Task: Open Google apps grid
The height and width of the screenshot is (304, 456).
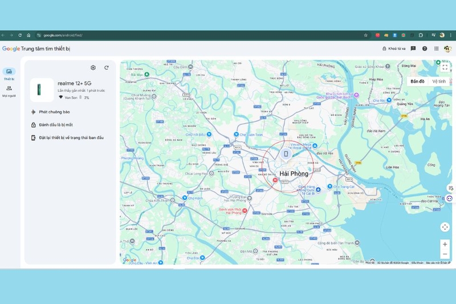Action: pos(436,48)
